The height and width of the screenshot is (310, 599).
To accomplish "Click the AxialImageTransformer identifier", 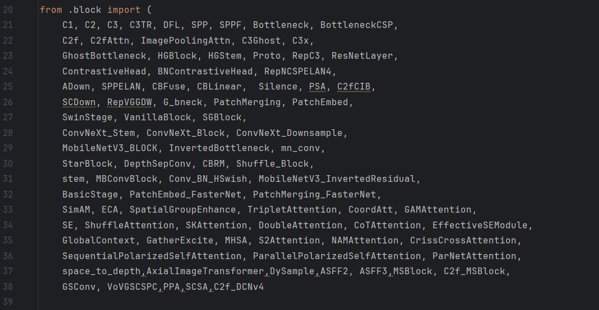I will [205, 271].
